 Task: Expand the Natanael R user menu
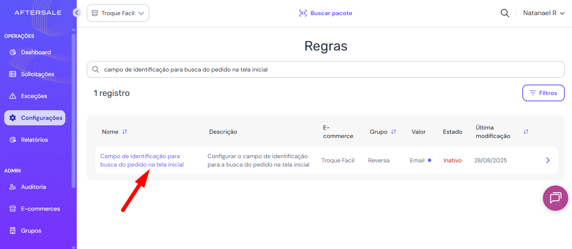(544, 13)
